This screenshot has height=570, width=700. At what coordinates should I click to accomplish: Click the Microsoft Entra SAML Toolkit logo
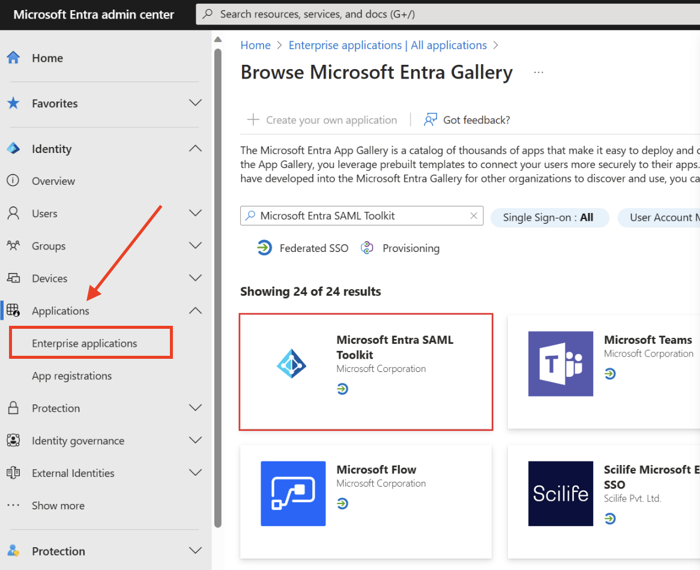(292, 364)
